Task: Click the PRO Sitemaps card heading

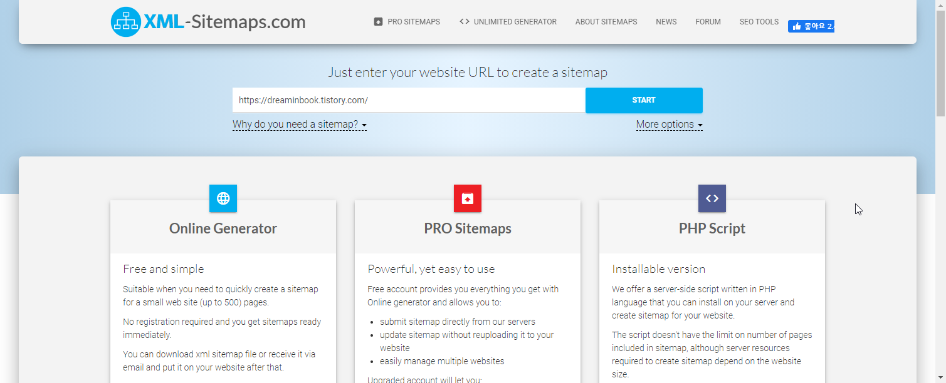Action: pos(468,228)
